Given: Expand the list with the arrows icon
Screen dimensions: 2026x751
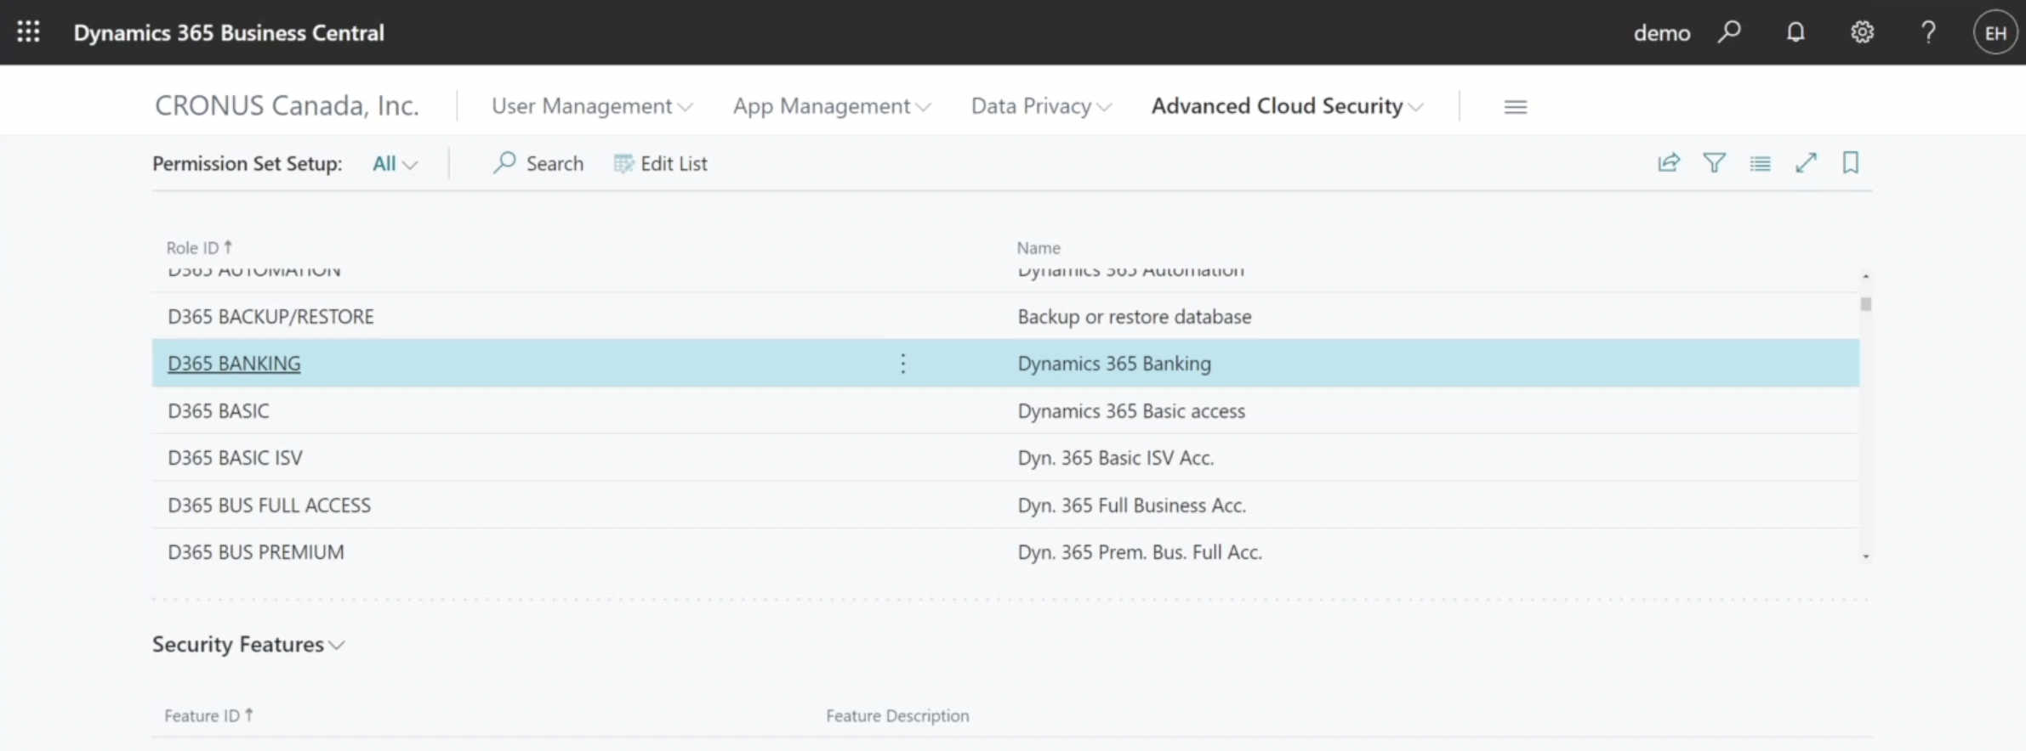Looking at the screenshot, I should tap(1806, 162).
